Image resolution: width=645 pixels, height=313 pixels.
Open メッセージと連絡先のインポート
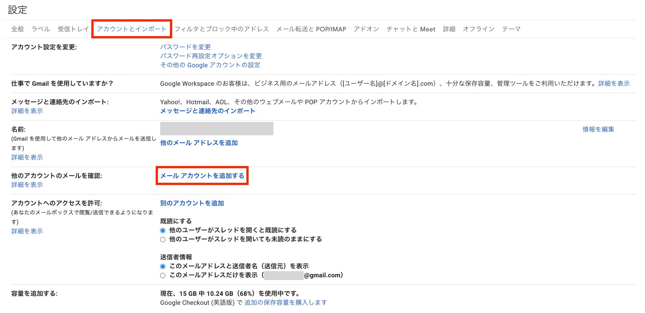[x=207, y=111]
